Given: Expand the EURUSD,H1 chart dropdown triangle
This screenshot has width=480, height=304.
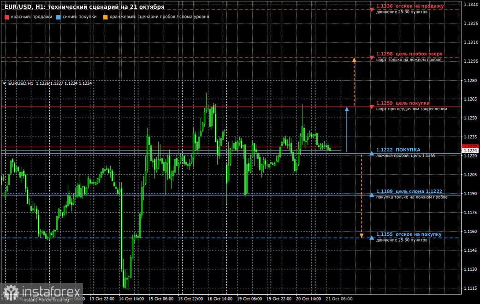Looking at the screenshot, I should [4, 83].
